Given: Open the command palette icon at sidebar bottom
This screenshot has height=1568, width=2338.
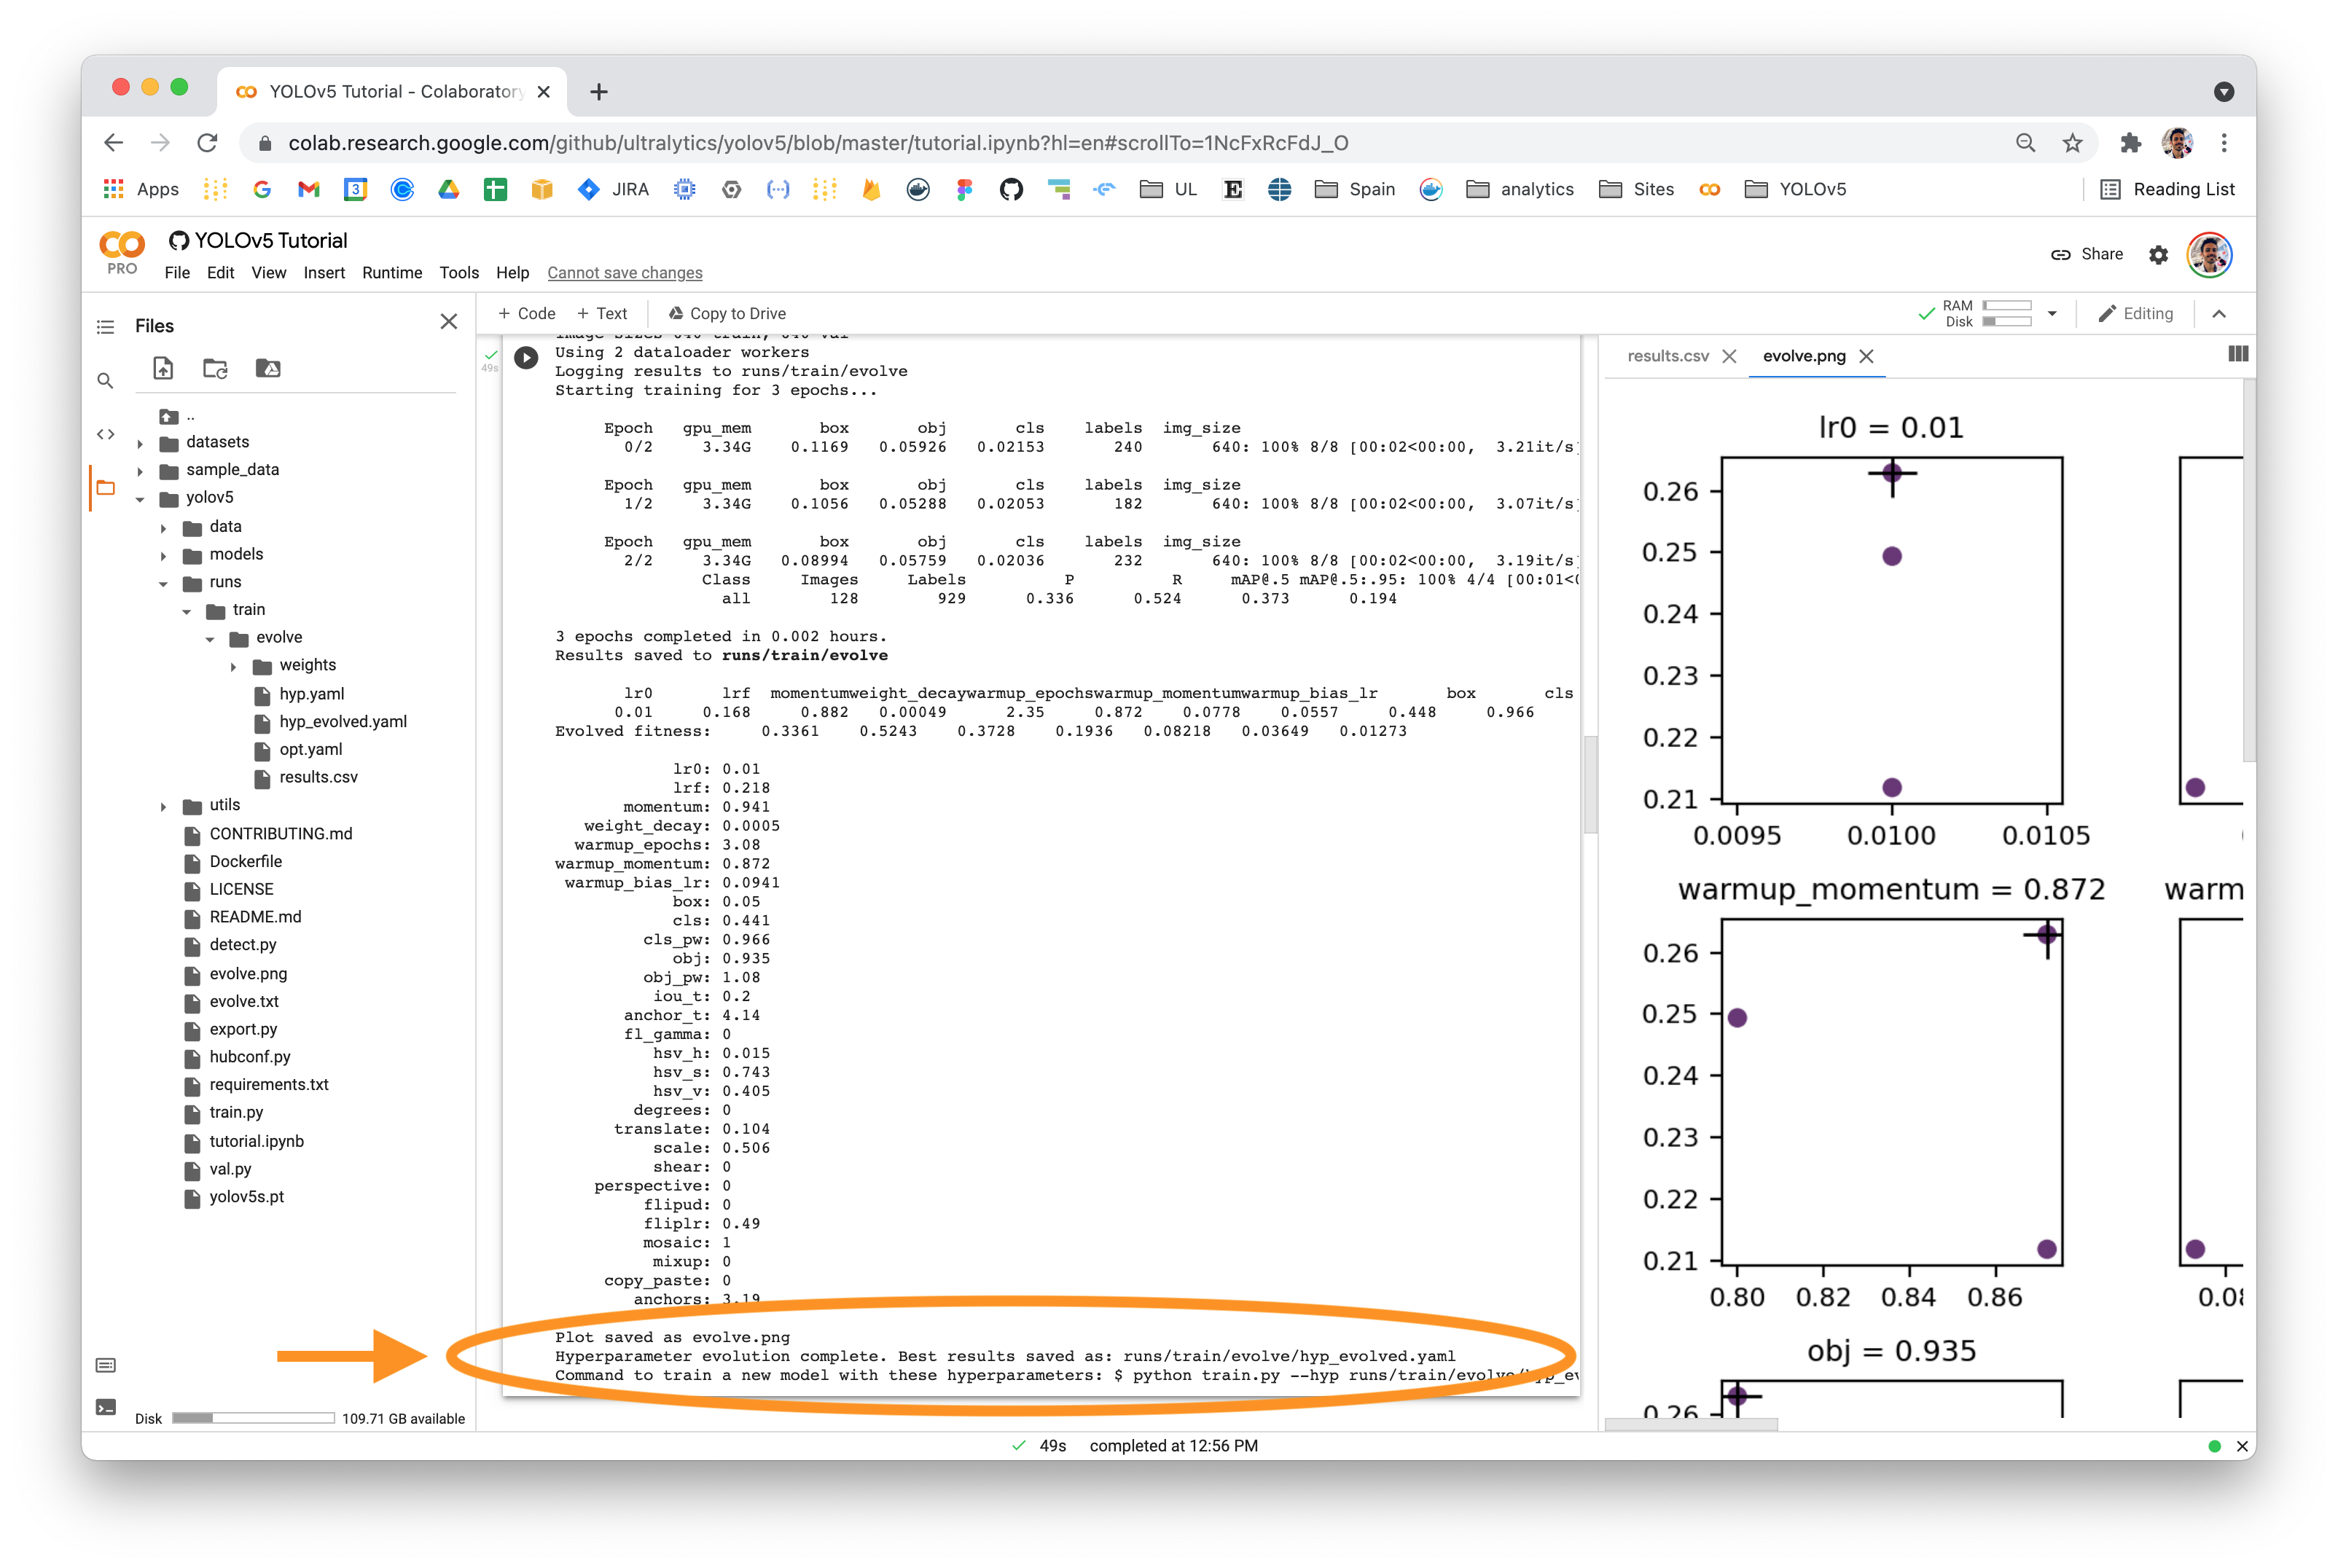Looking at the screenshot, I should tap(105, 1365).
